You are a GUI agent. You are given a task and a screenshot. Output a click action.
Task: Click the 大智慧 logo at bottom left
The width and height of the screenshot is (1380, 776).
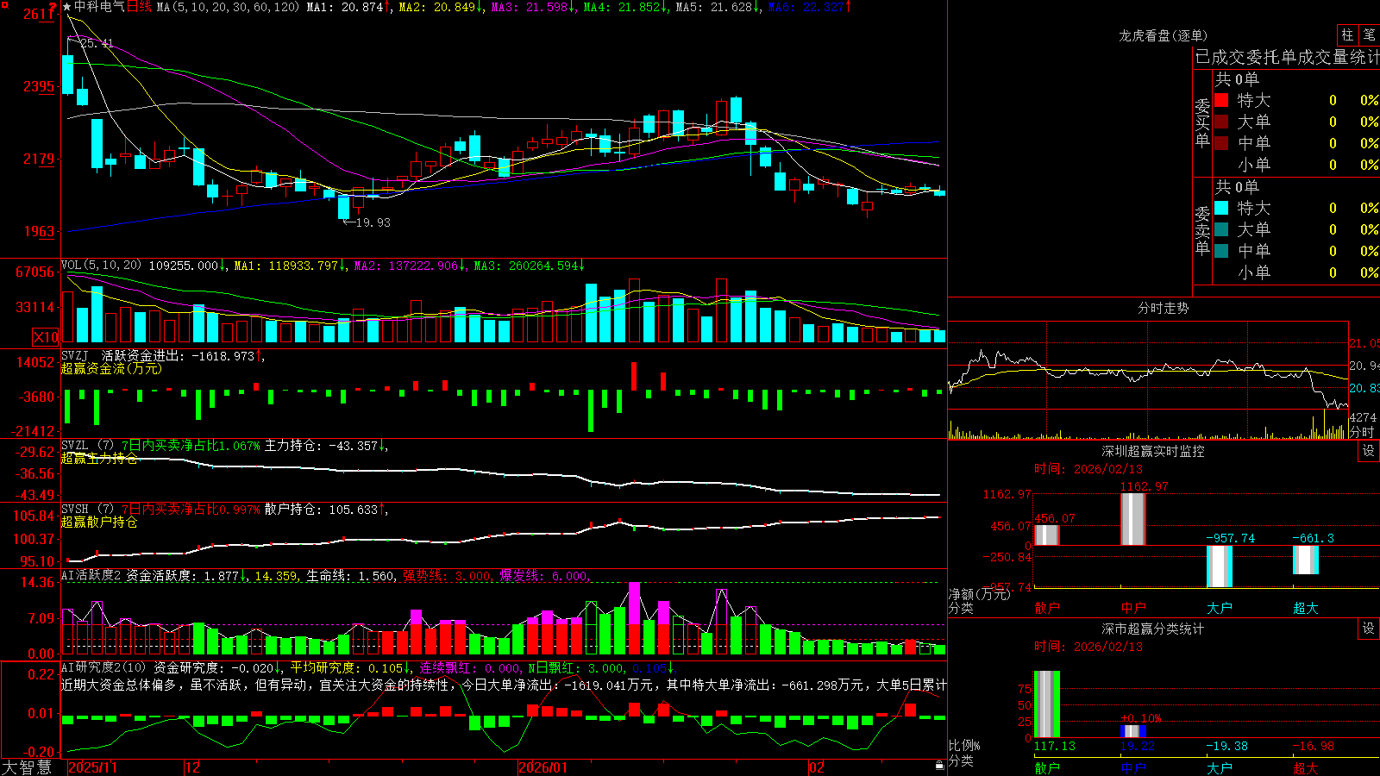[27, 767]
